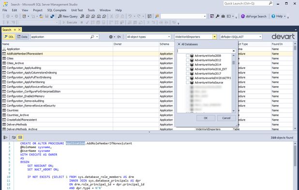
Task: Click the Quick Launch search magnifier
Action: [270, 3]
